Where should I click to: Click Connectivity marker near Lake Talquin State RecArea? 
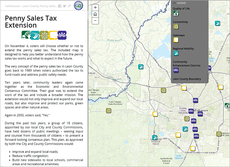point(109,110)
